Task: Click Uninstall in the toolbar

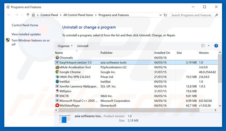Action: click(x=83, y=46)
